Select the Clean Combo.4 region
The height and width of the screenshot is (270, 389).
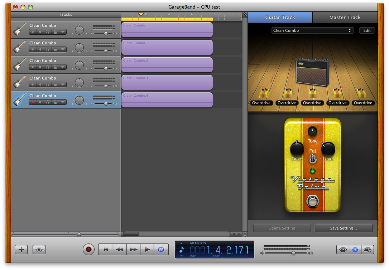(x=167, y=100)
